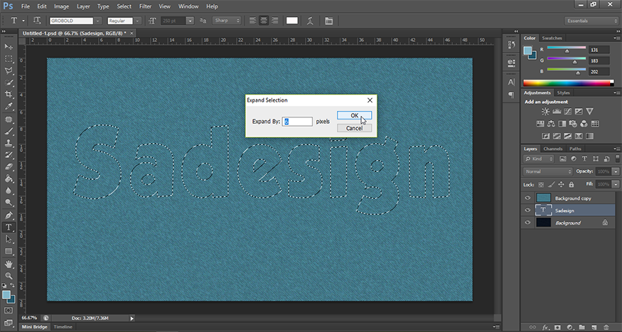Open the GROBOLD font family dropdown
Viewport: 622px width, 332px height.
point(98,21)
